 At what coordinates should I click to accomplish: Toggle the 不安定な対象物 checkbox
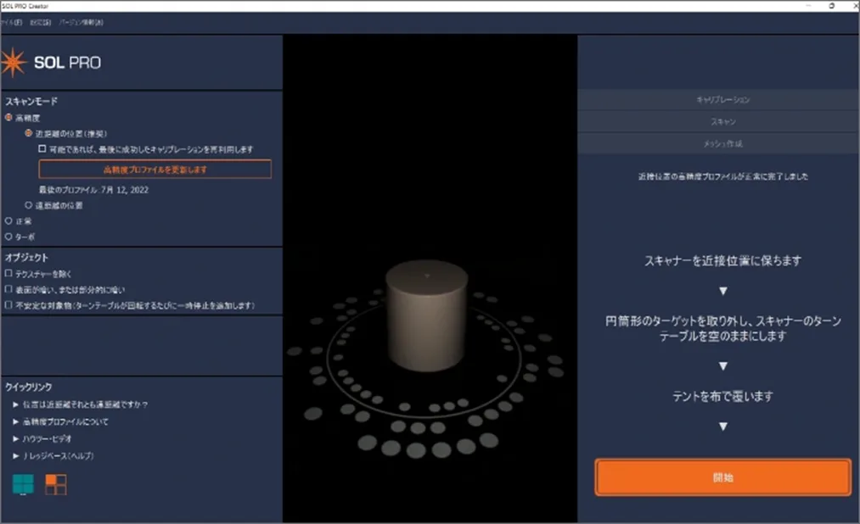8,305
